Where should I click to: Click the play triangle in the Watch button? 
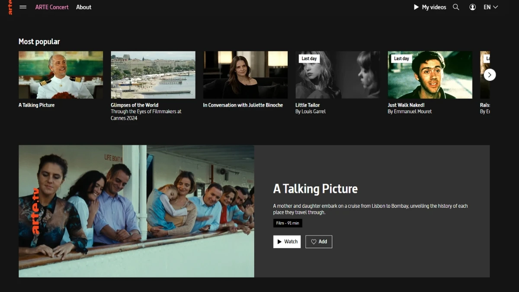click(x=280, y=241)
